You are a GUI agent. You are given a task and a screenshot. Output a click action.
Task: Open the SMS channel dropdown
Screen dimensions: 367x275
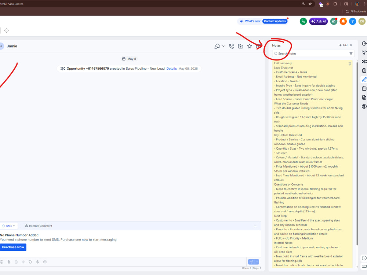pos(8,226)
